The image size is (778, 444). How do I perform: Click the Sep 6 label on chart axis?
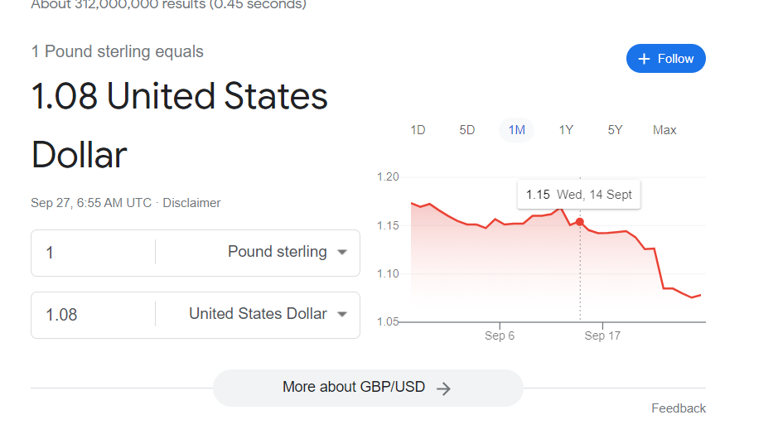pos(500,336)
